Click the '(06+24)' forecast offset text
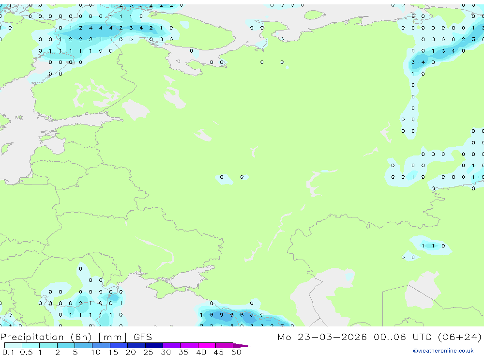 click(x=460, y=337)
